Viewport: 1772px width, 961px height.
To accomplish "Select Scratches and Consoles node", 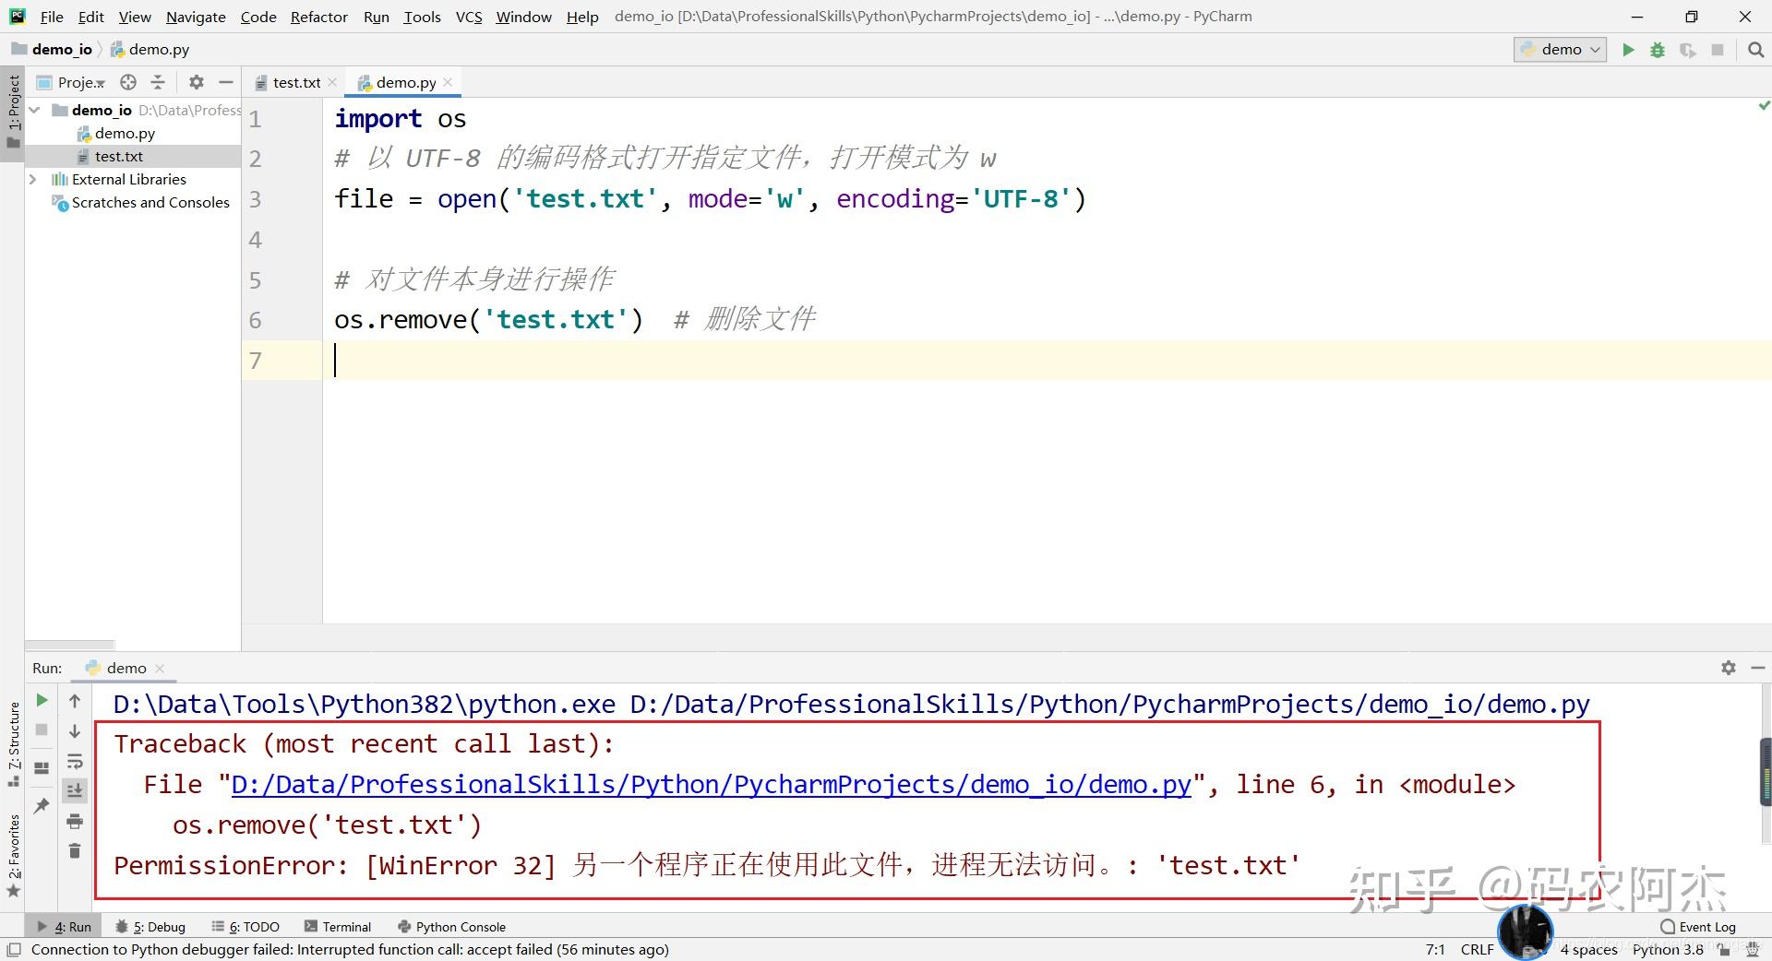I will (140, 202).
